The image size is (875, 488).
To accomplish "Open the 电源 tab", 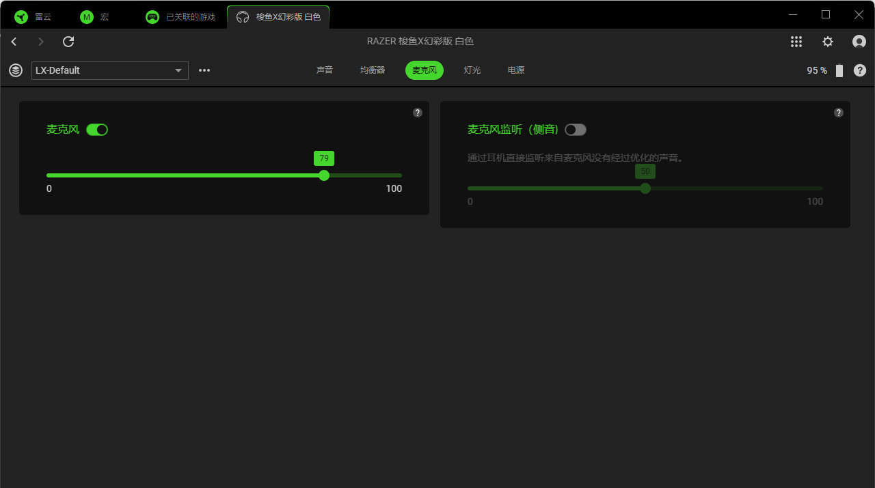I will point(516,70).
